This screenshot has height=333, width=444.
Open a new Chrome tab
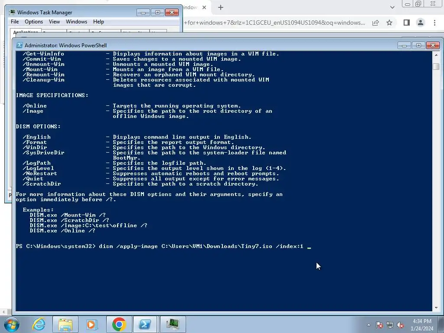click(x=221, y=8)
